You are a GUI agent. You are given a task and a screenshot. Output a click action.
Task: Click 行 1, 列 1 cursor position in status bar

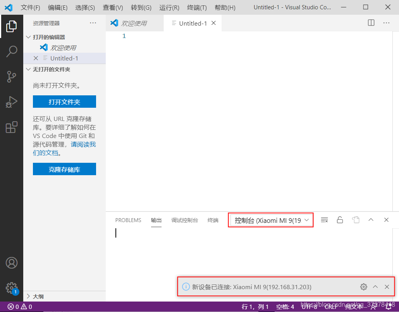(255, 307)
